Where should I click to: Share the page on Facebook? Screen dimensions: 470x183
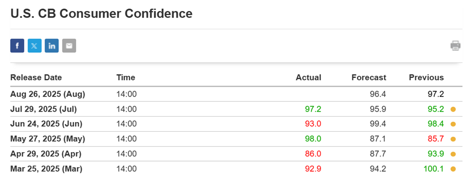coord(17,46)
